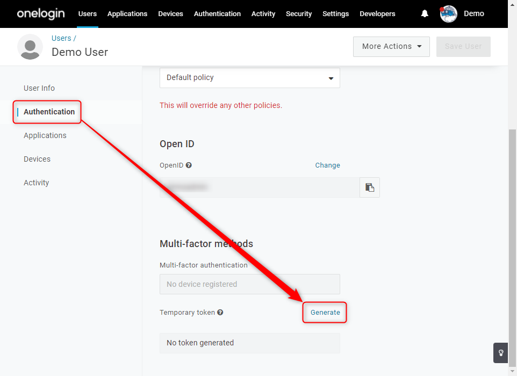Click the Multi-factor authentication label
Image resolution: width=517 pixels, height=376 pixels.
pyautogui.click(x=204, y=265)
